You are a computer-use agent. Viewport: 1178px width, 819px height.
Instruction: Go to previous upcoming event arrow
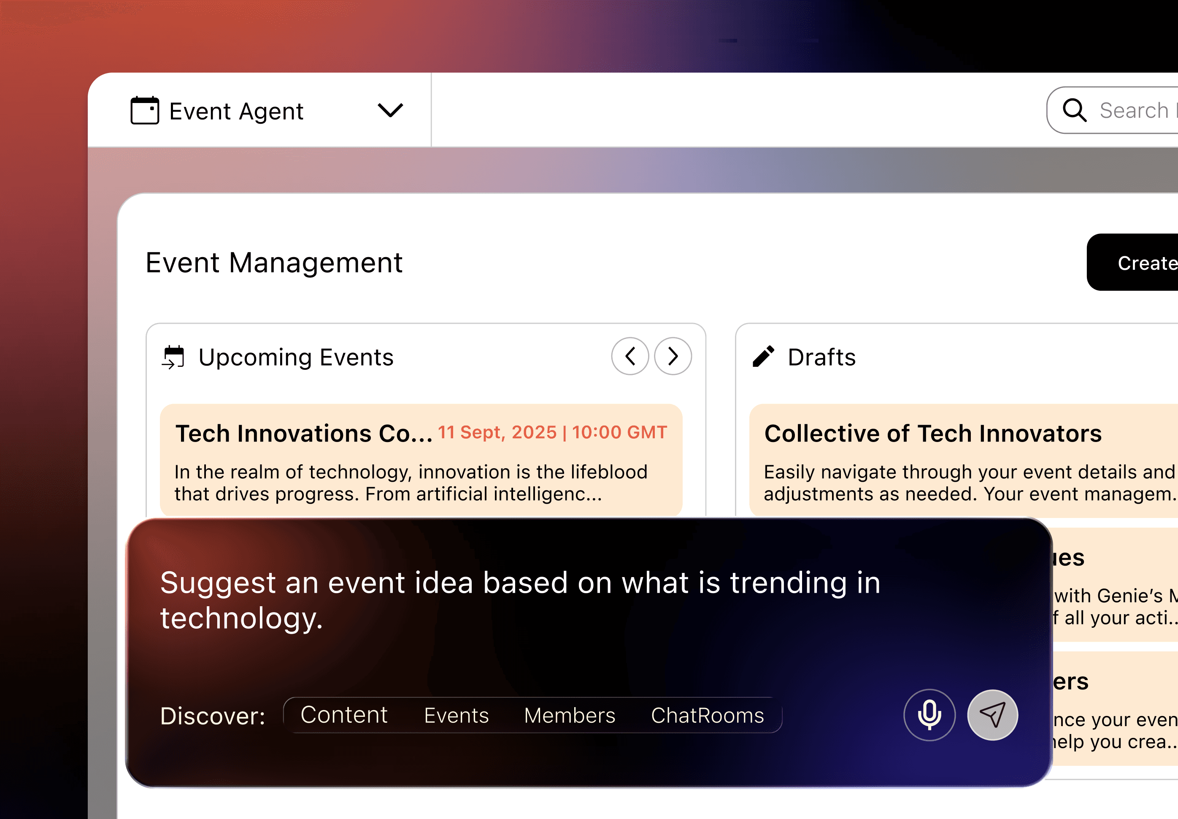point(630,356)
